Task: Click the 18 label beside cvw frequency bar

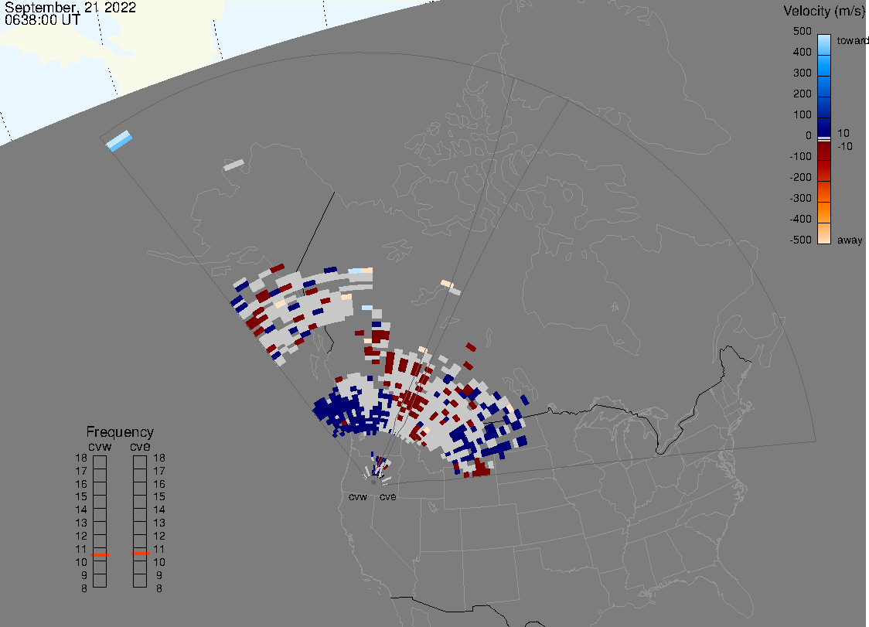Action: 81,458
